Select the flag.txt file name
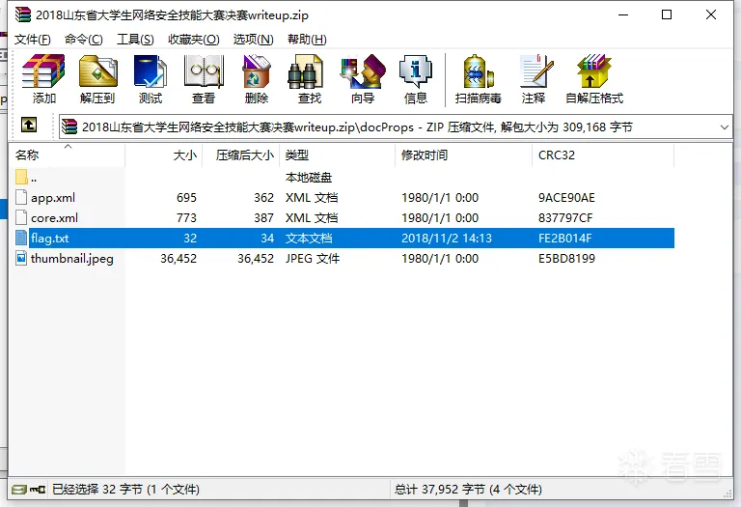This screenshot has height=507, width=741. 49,239
